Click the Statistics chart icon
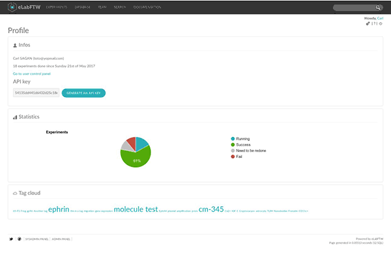Screen dimensions: 391x260 tap(14, 117)
